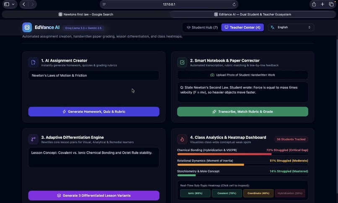
Task: Click the Groq Llama 3.3 + Gemini 2.5 badge
Action: (83, 28)
